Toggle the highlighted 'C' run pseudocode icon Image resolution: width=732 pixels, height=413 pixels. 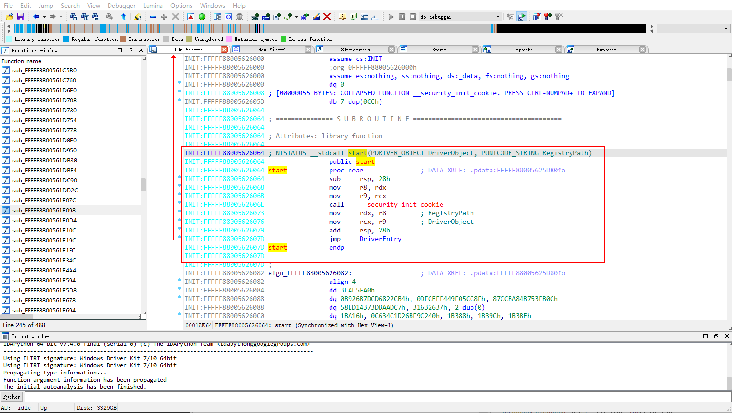click(x=521, y=17)
